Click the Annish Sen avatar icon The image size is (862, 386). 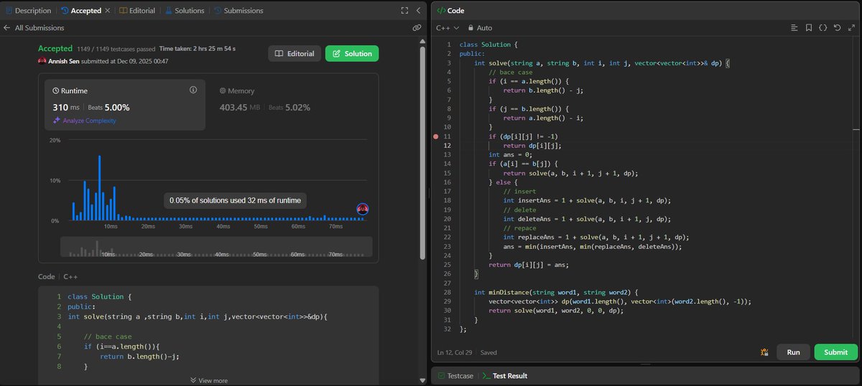coord(42,61)
